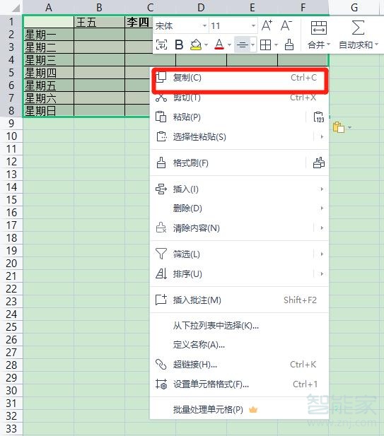
Task: Click the decrease font size icon
Action: pos(286,25)
